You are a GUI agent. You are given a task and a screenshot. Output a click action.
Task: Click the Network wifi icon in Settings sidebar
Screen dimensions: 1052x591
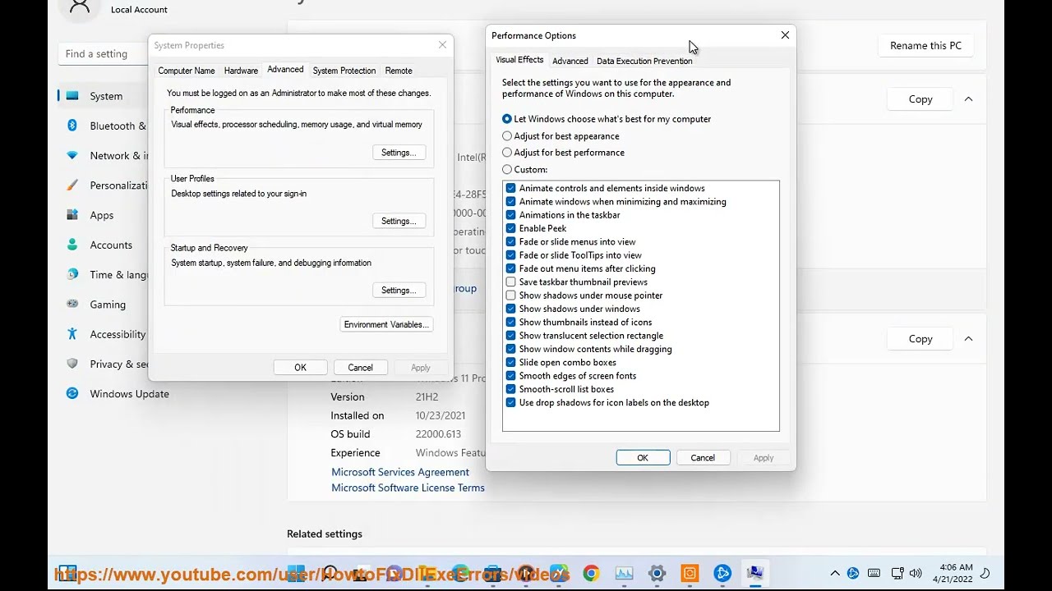click(x=72, y=155)
